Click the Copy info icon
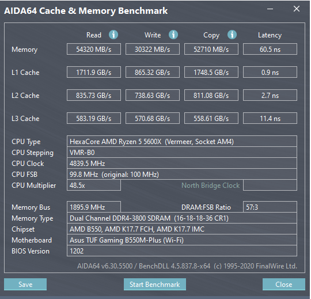The width and height of the screenshot is (311, 299). 232,35
